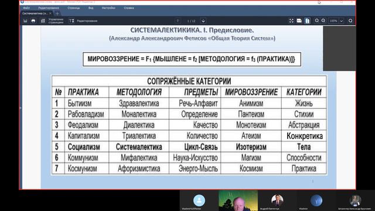Add a new tab with plus button
375x211 pixels.
tap(57, 13)
